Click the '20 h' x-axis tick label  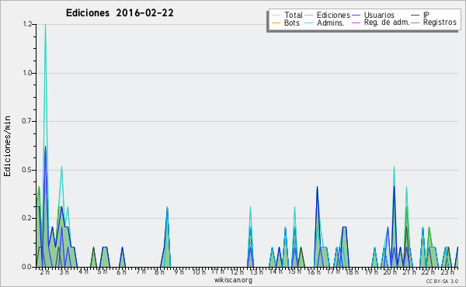(x=391, y=272)
